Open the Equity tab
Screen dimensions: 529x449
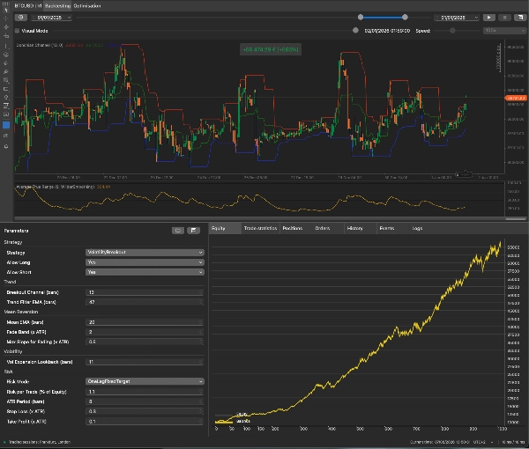(x=225, y=228)
